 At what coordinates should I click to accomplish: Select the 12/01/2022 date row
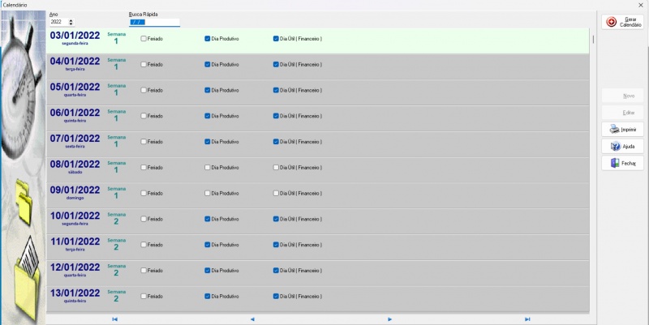pos(317,273)
